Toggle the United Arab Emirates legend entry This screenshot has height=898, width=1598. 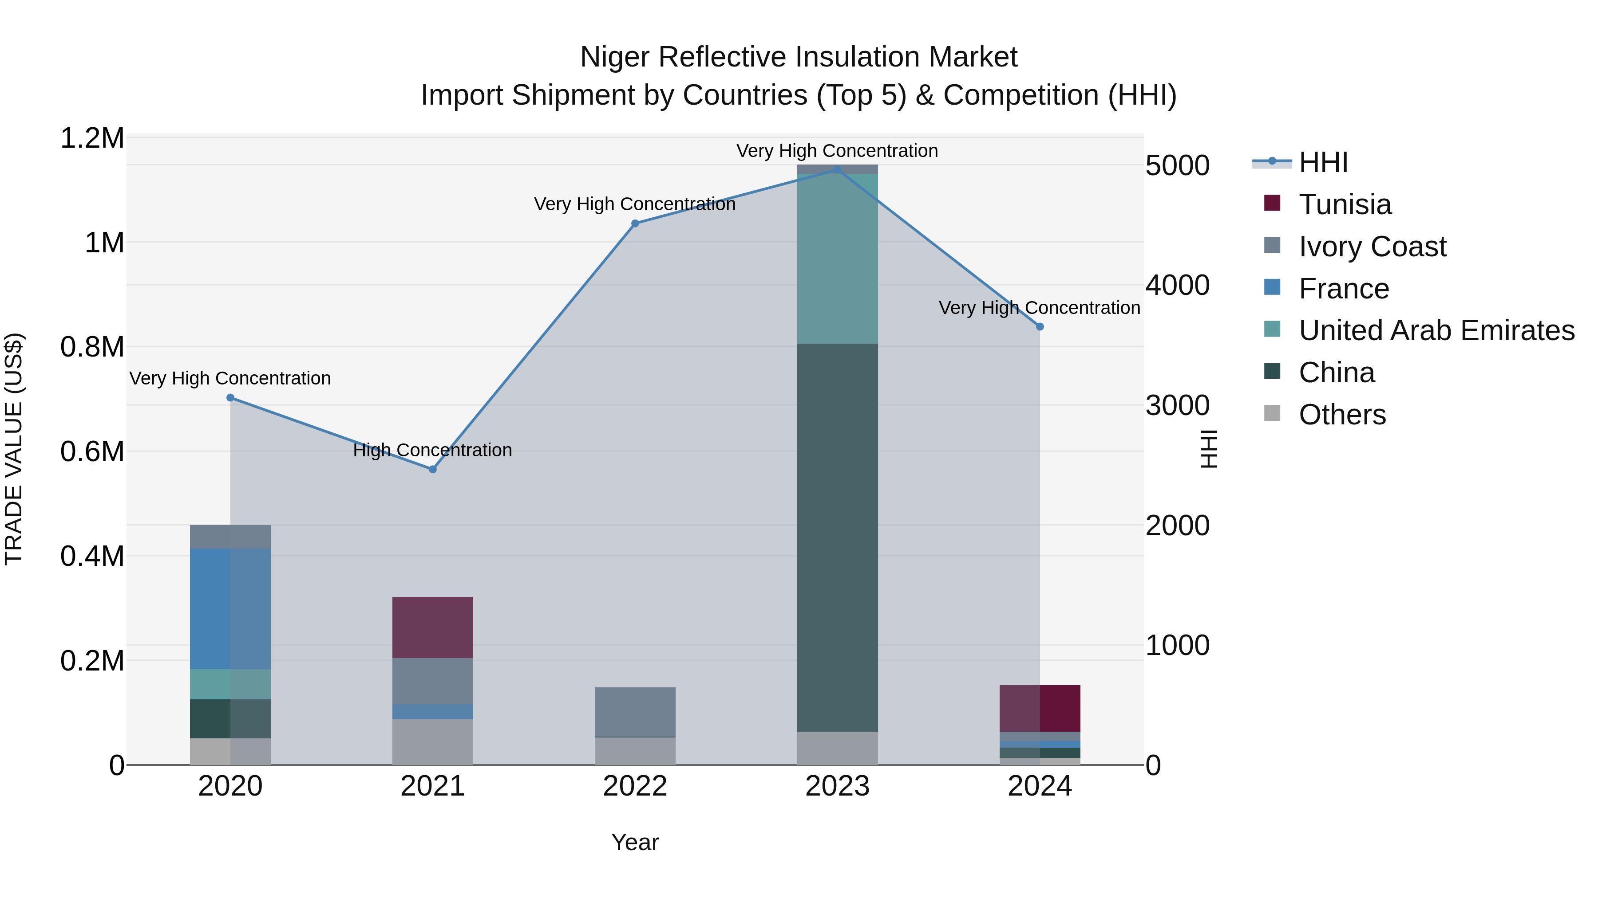coord(1420,329)
